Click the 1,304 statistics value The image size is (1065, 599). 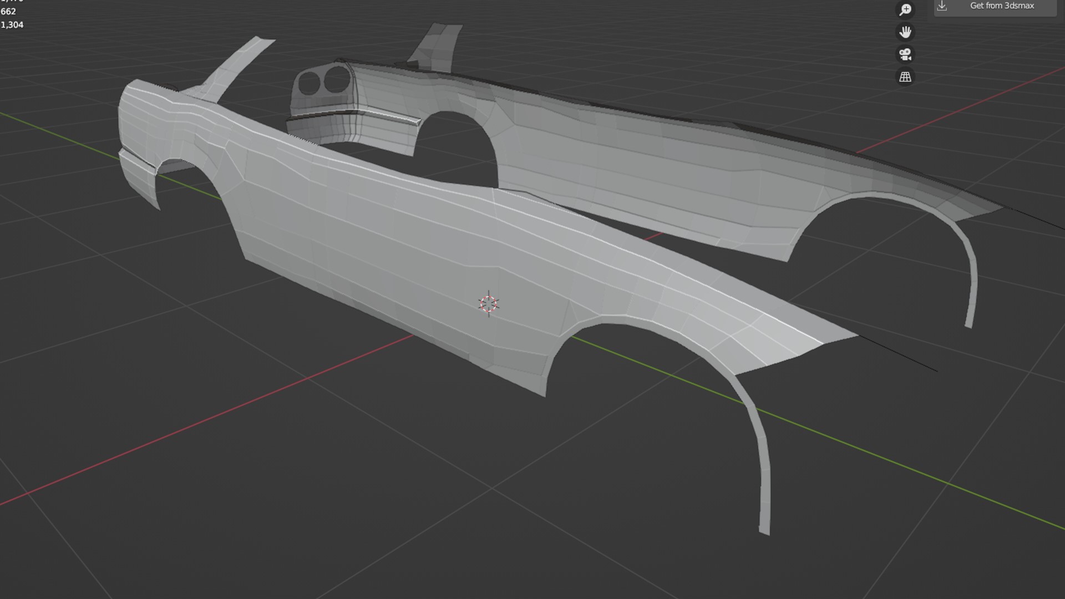click(x=12, y=25)
